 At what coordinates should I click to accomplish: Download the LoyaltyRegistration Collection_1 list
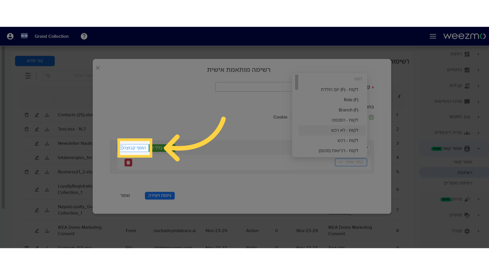coord(47,189)
